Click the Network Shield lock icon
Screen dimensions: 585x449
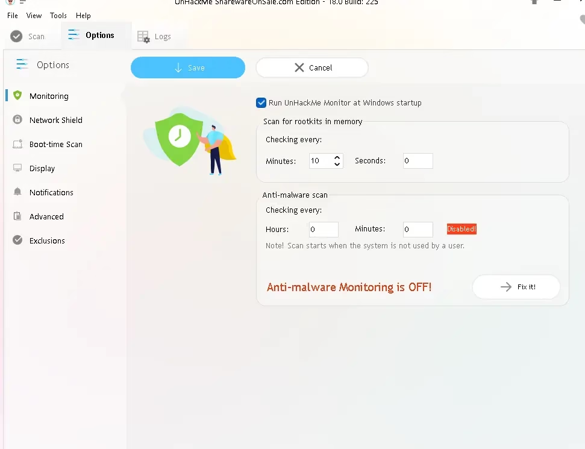(x=17, y=120)
